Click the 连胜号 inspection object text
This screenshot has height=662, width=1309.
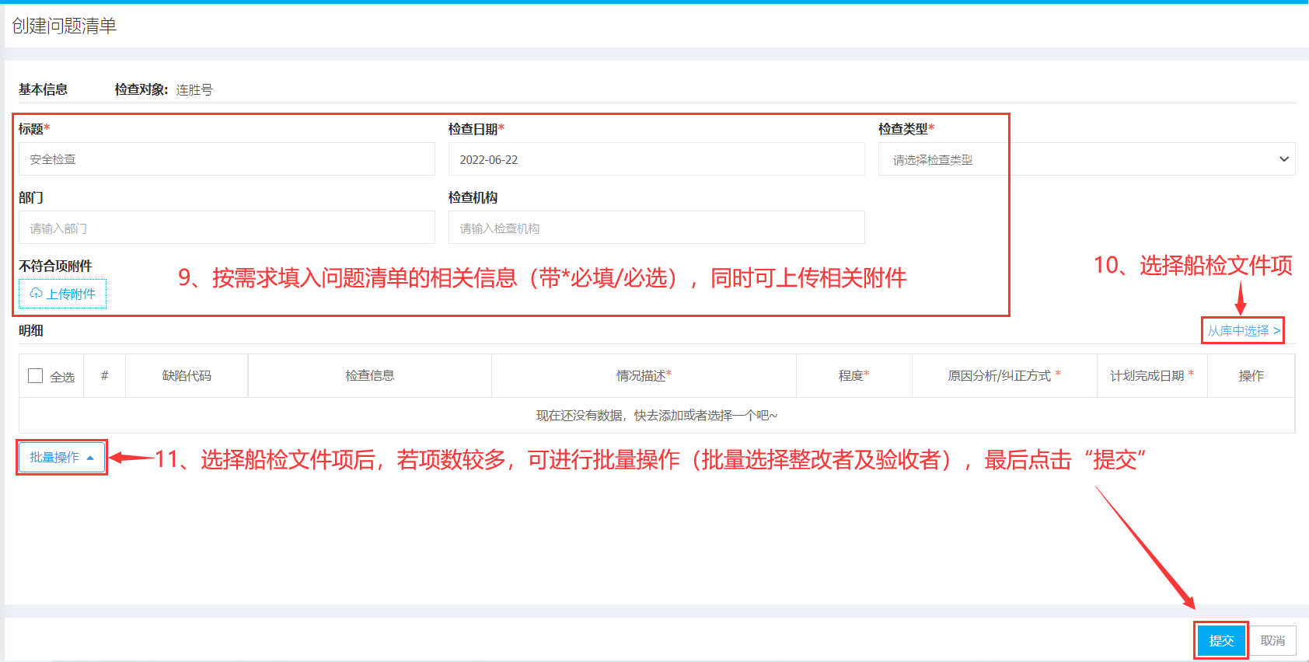pyautogui.click(x=194, y=90)
